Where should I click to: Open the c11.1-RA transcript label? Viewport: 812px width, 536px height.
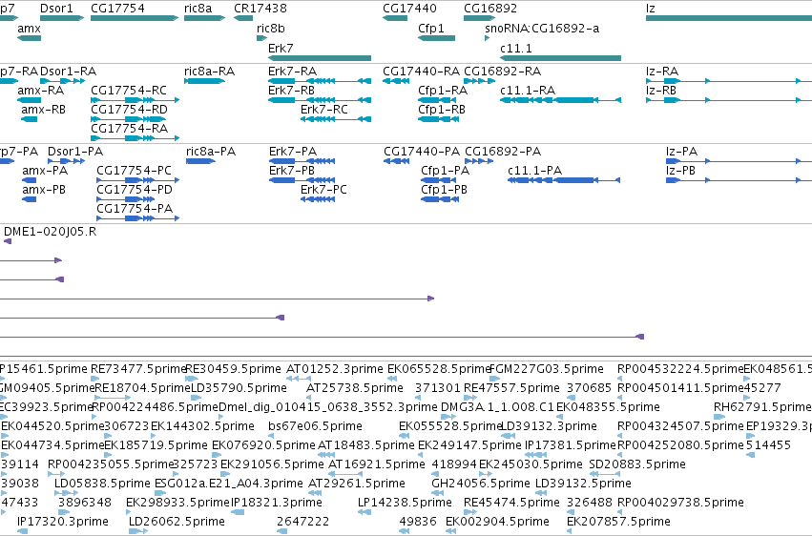coord(528,91)
